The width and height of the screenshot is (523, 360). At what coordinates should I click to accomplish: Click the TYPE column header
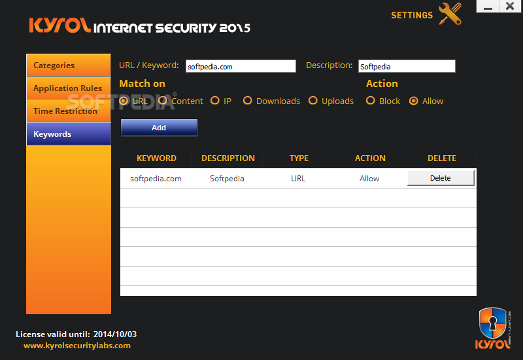299,158
